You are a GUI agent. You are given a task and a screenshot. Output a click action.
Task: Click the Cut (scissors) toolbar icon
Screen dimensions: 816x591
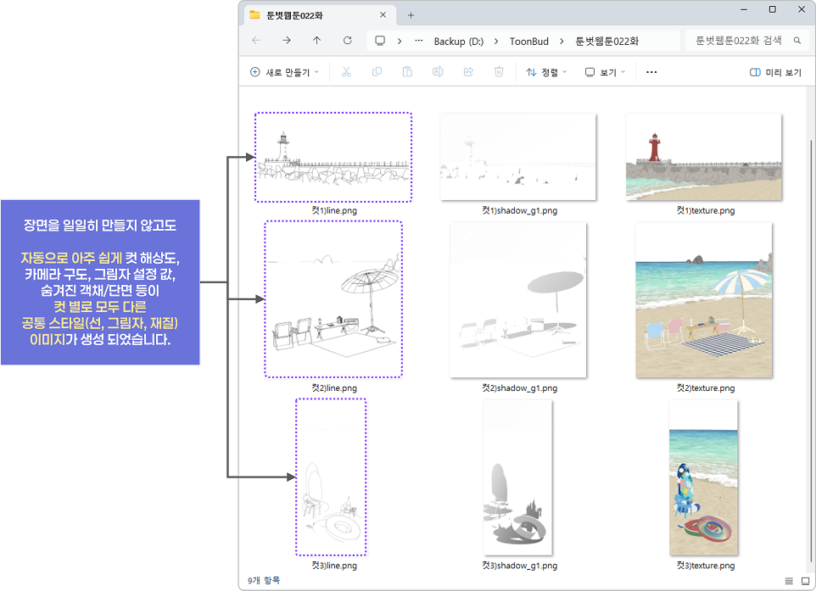346,73
